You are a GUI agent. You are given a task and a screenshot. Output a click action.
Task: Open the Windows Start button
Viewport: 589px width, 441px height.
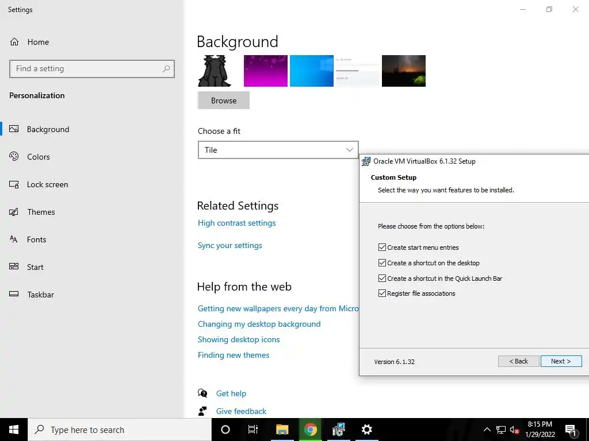click(14, 430)
